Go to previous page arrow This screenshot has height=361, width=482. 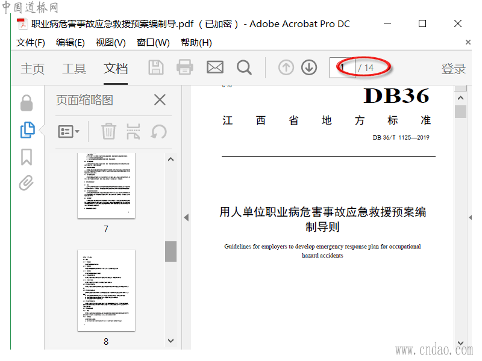tap(286, 67)
